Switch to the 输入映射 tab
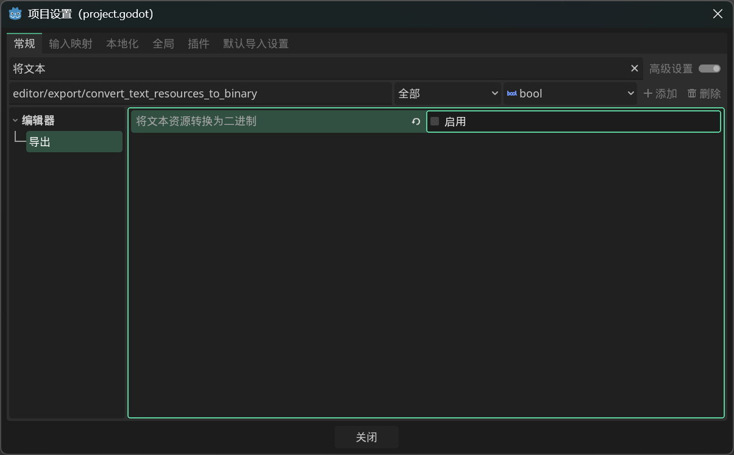This screenshot has width=734, height=455. (71, 44)
